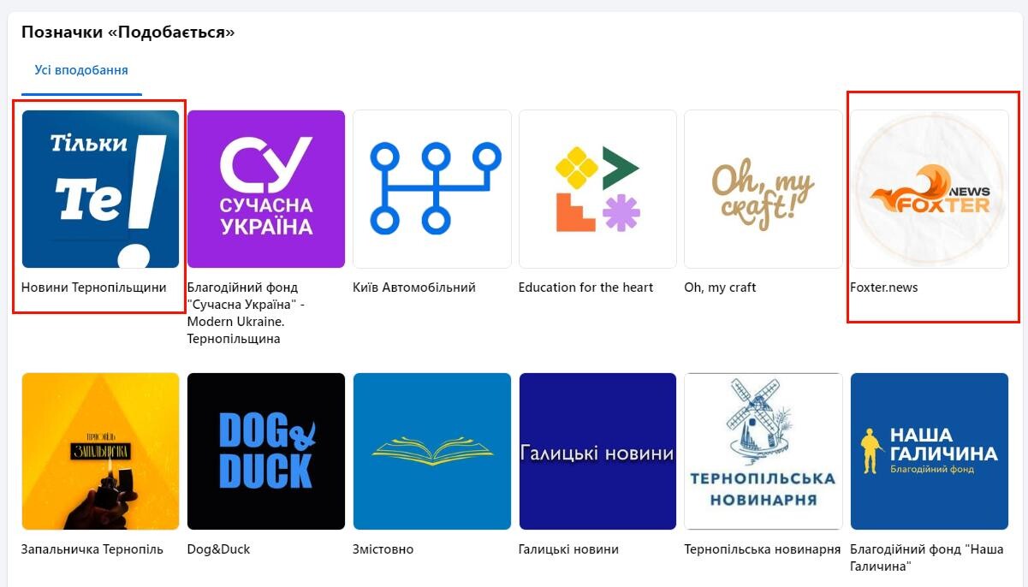Click the Dog&Duck black logo
The height and width of the screenshot is (587, 1028).
click(266, 452)
